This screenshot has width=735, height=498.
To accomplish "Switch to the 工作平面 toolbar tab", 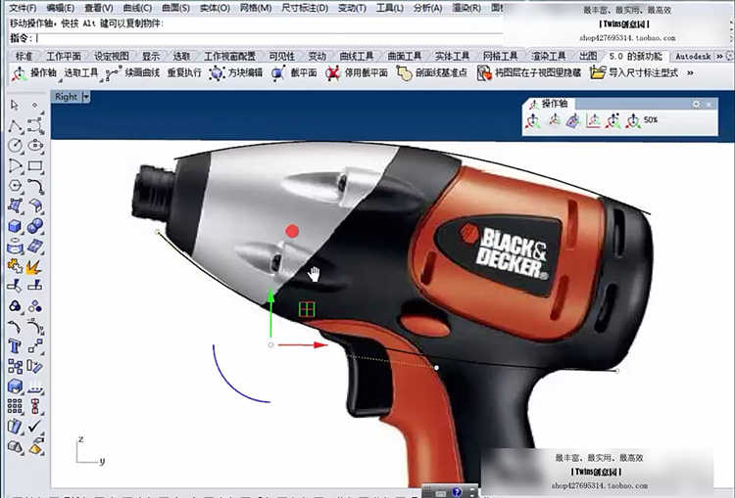I will click(64, 56).
